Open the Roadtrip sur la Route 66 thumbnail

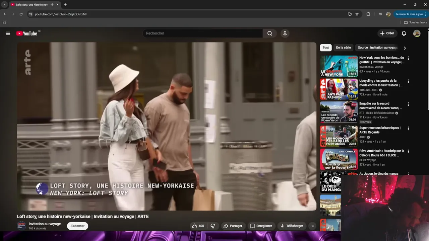click(339, 159)
